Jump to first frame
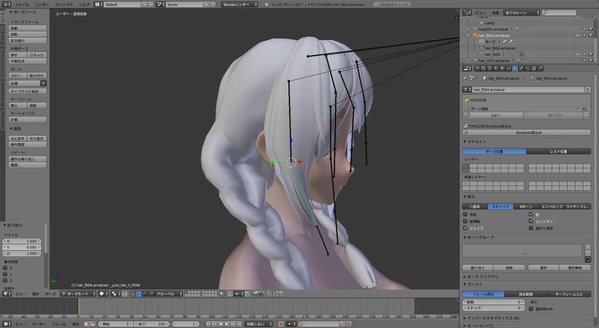The height and width of the screenshot is (328, 599). click(x=208, y=324)
